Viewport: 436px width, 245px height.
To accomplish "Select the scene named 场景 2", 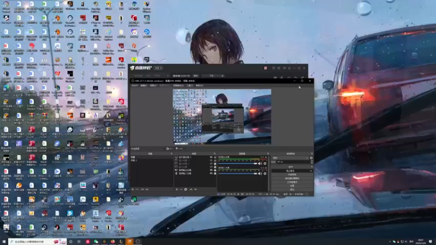I will click(152, 160).
